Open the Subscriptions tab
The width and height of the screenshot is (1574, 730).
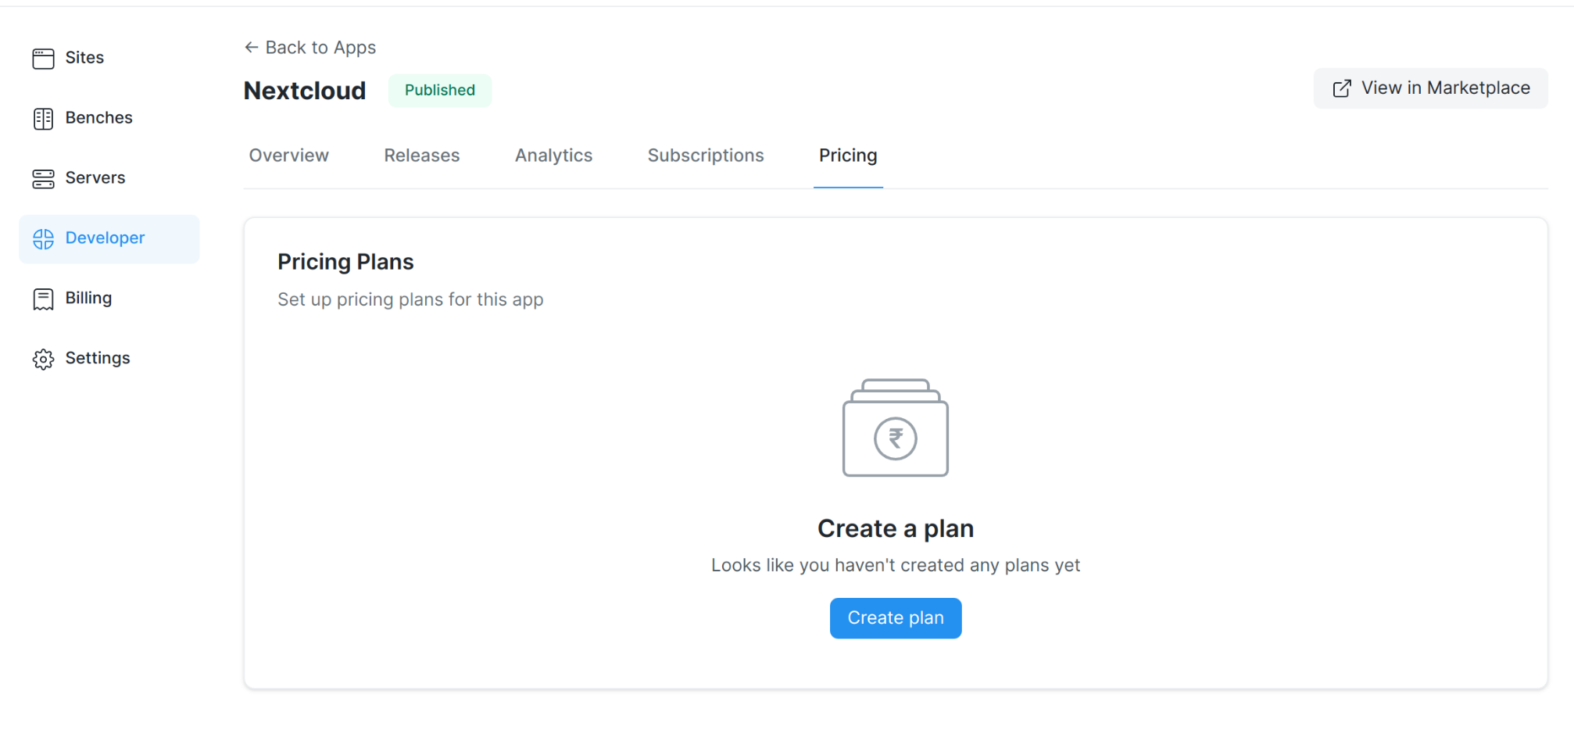tap(706, 156)
